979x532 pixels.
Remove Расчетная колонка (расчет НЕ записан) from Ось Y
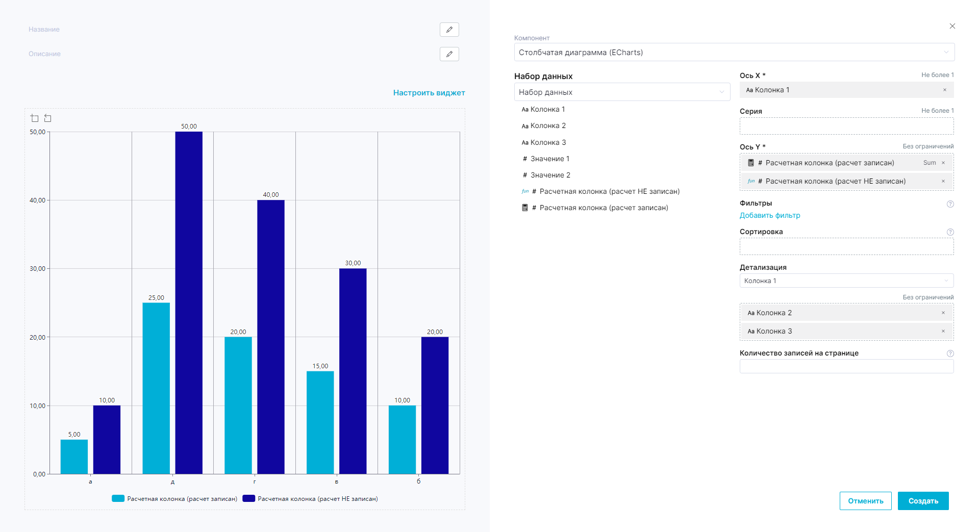943,182
